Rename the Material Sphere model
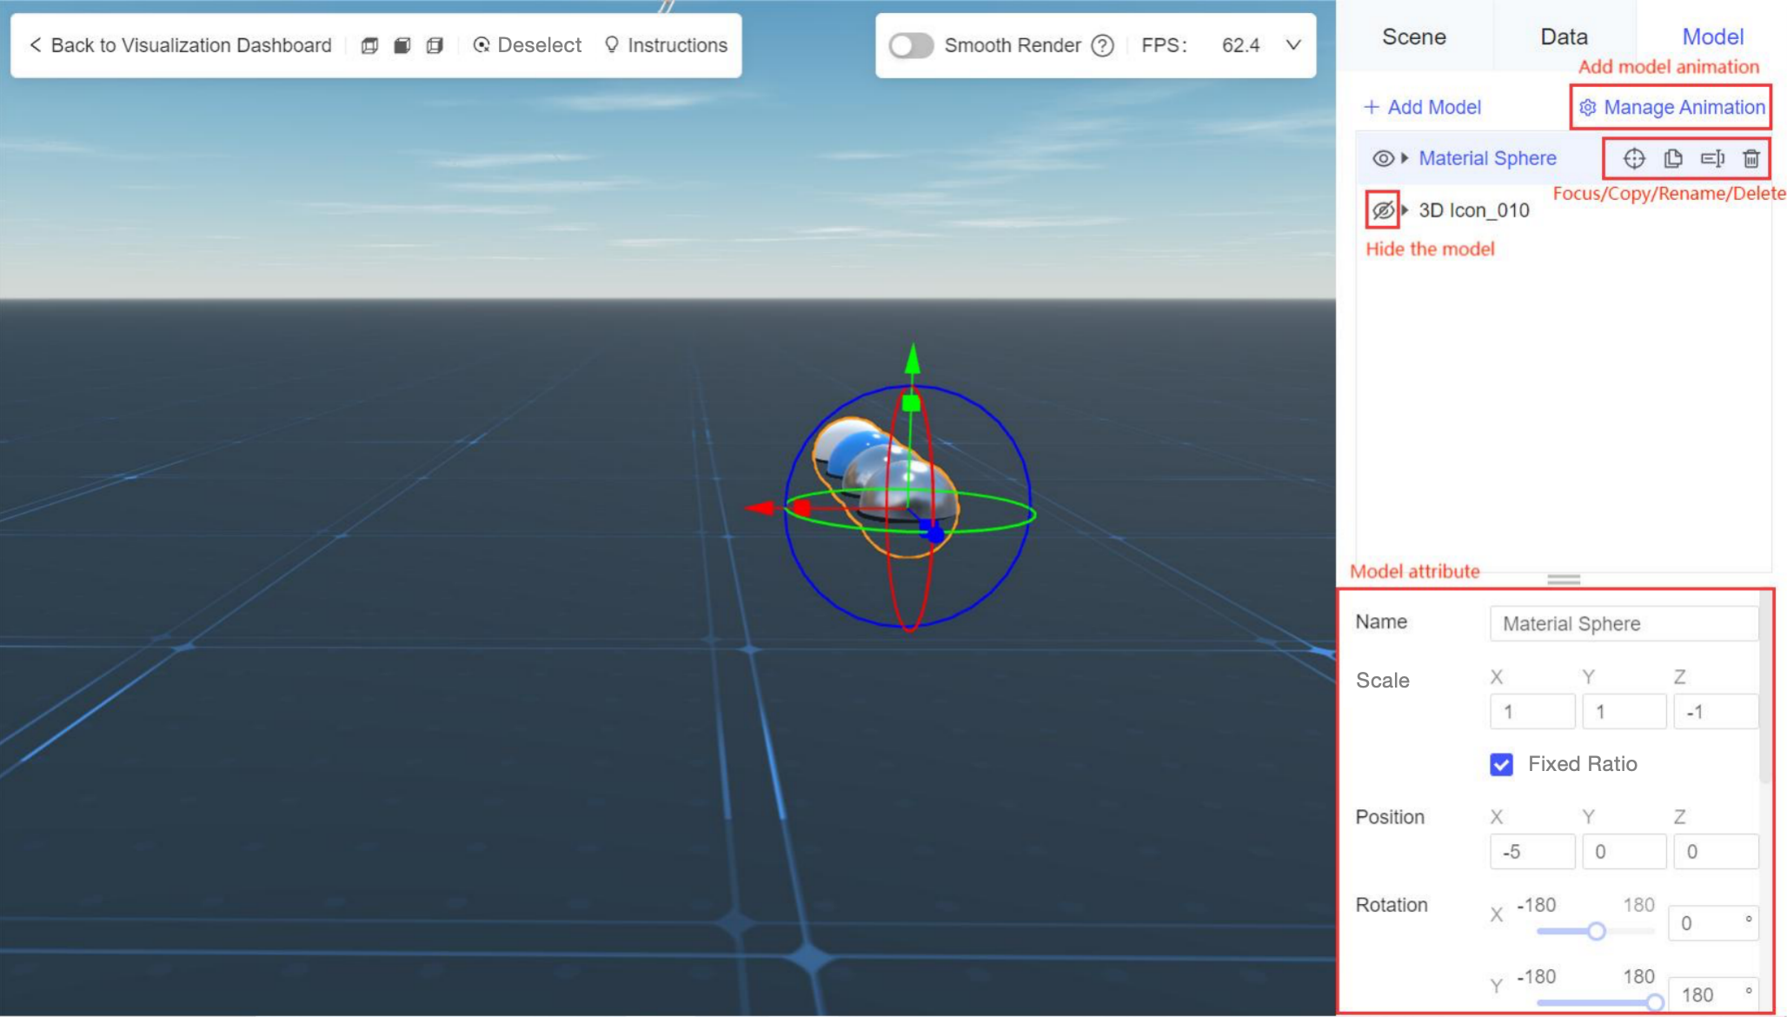This screenshot has width=1787, height=1017. pos(1712,158)
